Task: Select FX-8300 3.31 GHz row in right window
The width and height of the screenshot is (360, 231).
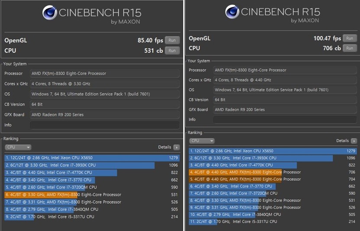Action: [x=273, y=207]
